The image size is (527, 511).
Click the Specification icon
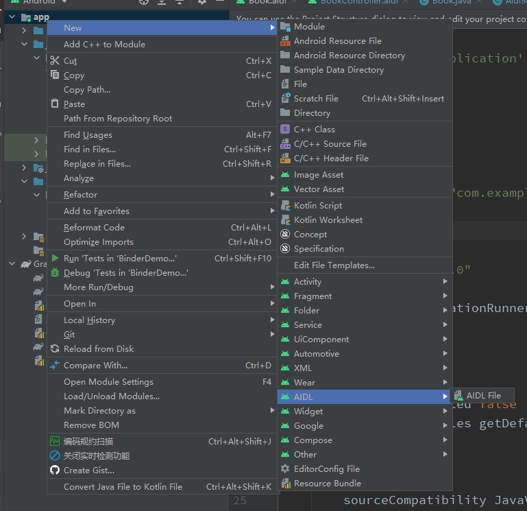pyautogui.click(x=285, y=248)
